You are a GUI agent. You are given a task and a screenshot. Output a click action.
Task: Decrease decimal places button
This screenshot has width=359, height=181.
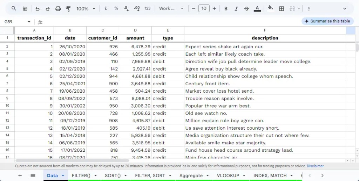pos(126,8)
